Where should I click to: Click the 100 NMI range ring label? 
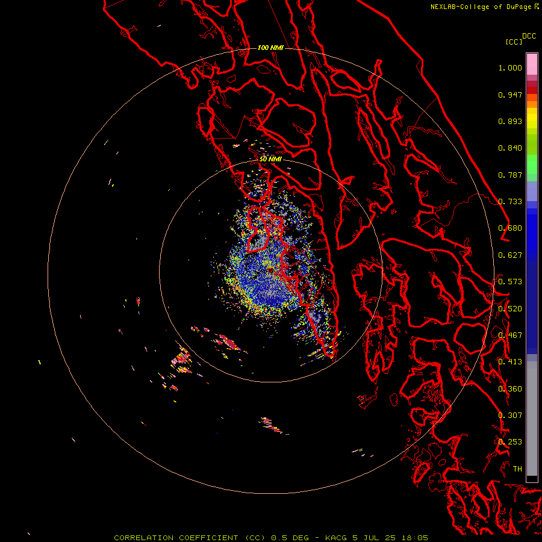coord(270,48)
